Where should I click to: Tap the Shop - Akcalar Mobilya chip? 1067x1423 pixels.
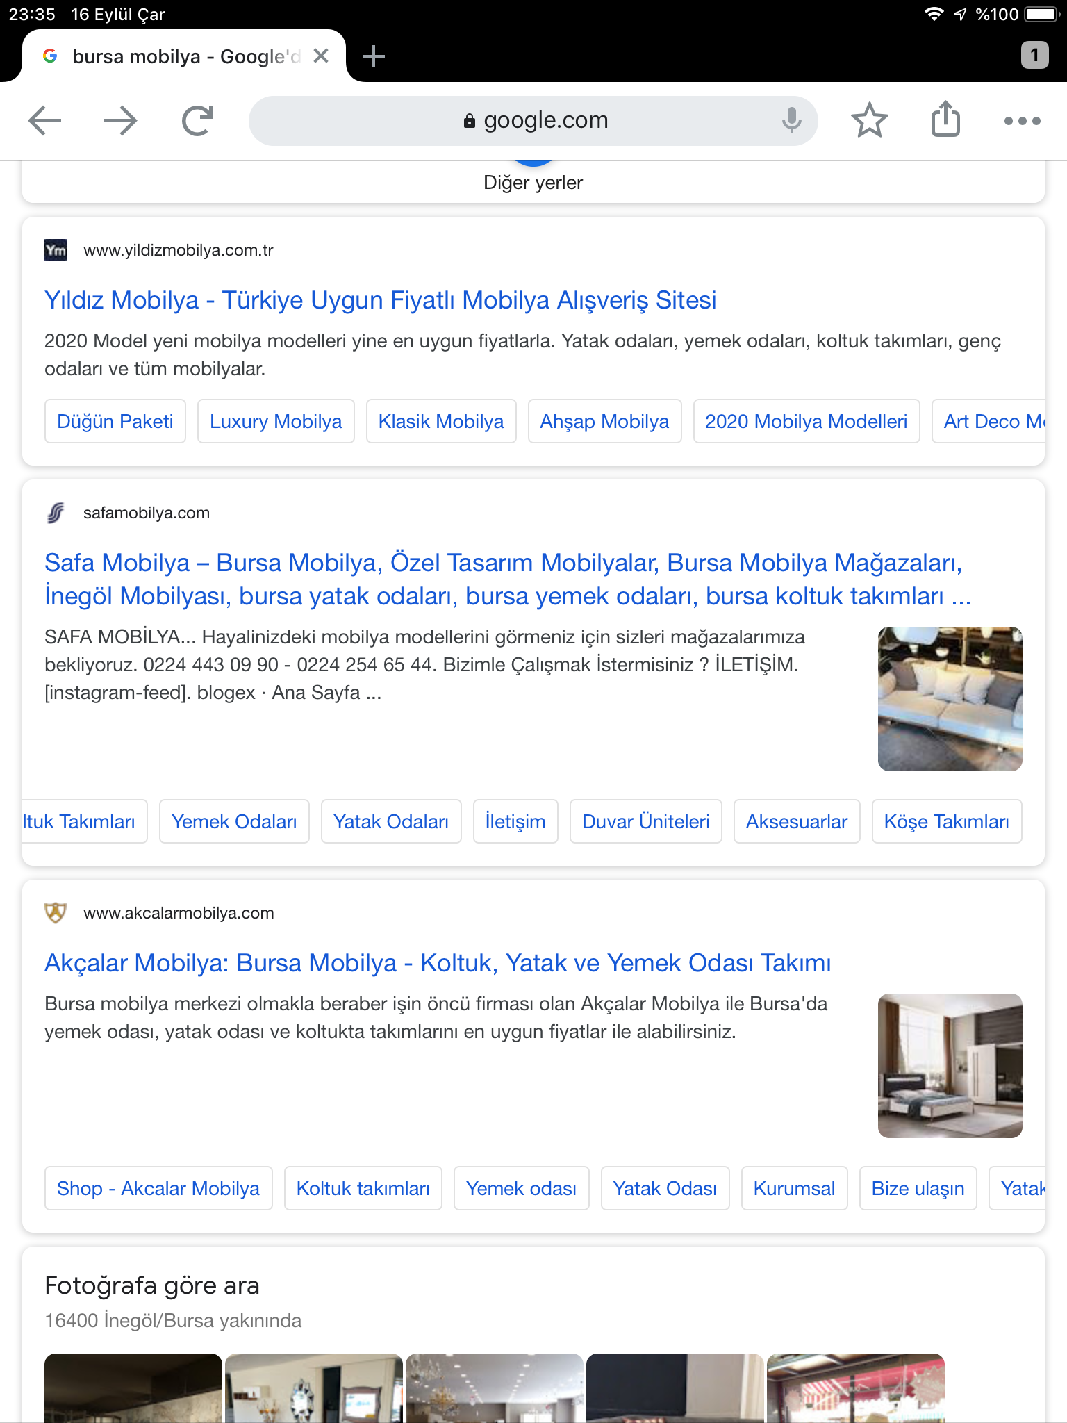pos(158,1188)
